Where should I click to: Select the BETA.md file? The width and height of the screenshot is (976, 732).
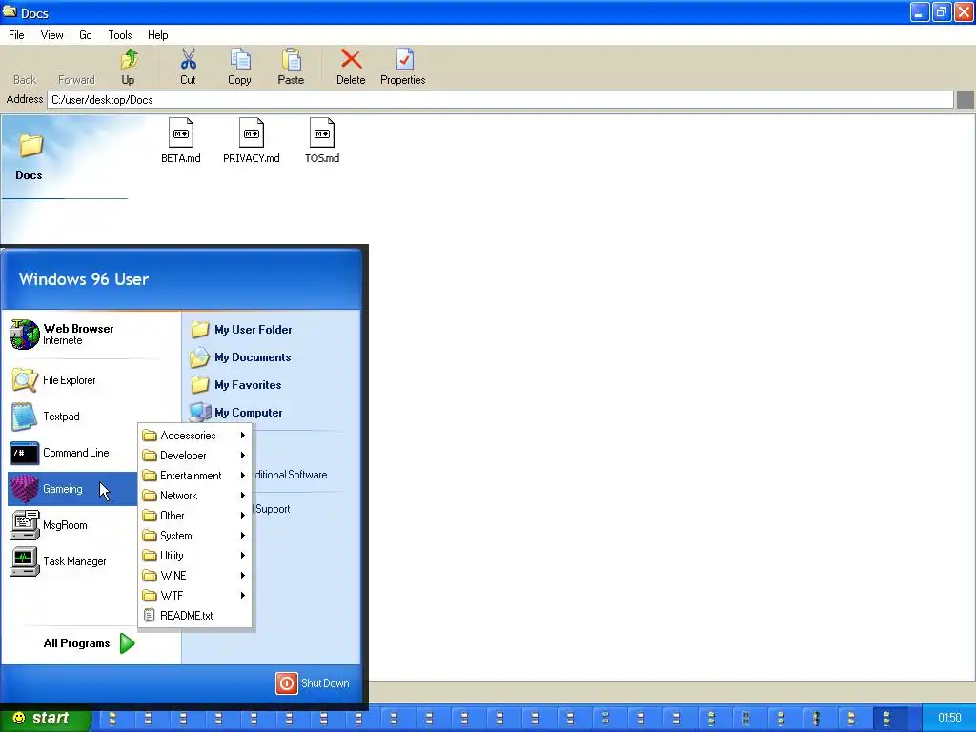[x=180, y=141]
